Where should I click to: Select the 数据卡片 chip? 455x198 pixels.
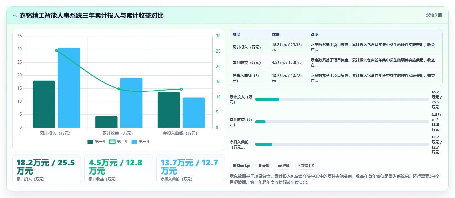pos(307,165)
